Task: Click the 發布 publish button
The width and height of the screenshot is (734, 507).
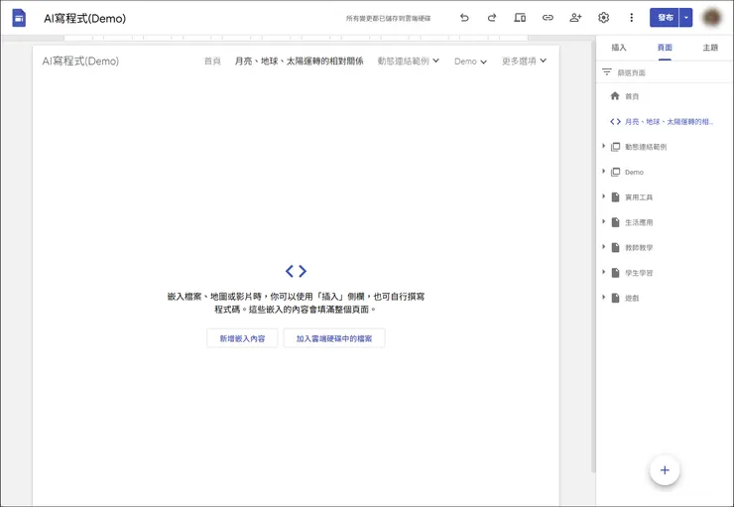Action: tap(665, 18)
